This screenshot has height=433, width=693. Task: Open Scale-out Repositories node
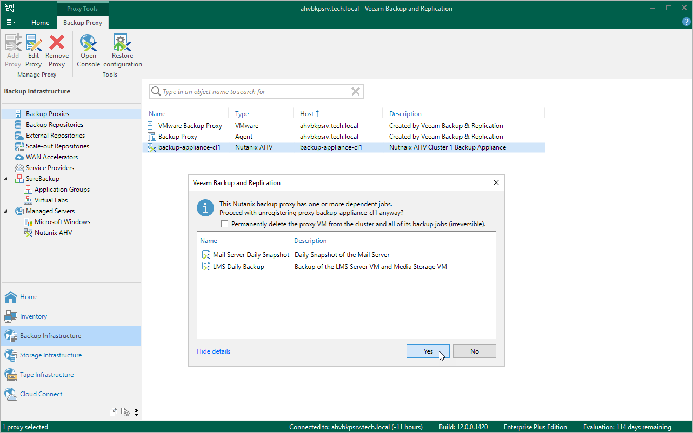click(57, 146)
